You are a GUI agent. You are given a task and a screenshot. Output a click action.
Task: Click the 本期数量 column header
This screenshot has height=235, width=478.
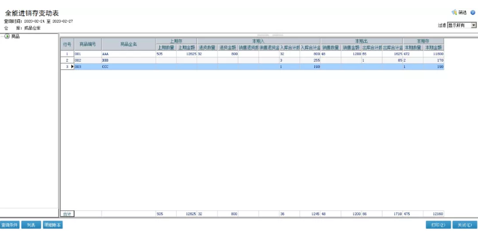(x=413, y=48)
